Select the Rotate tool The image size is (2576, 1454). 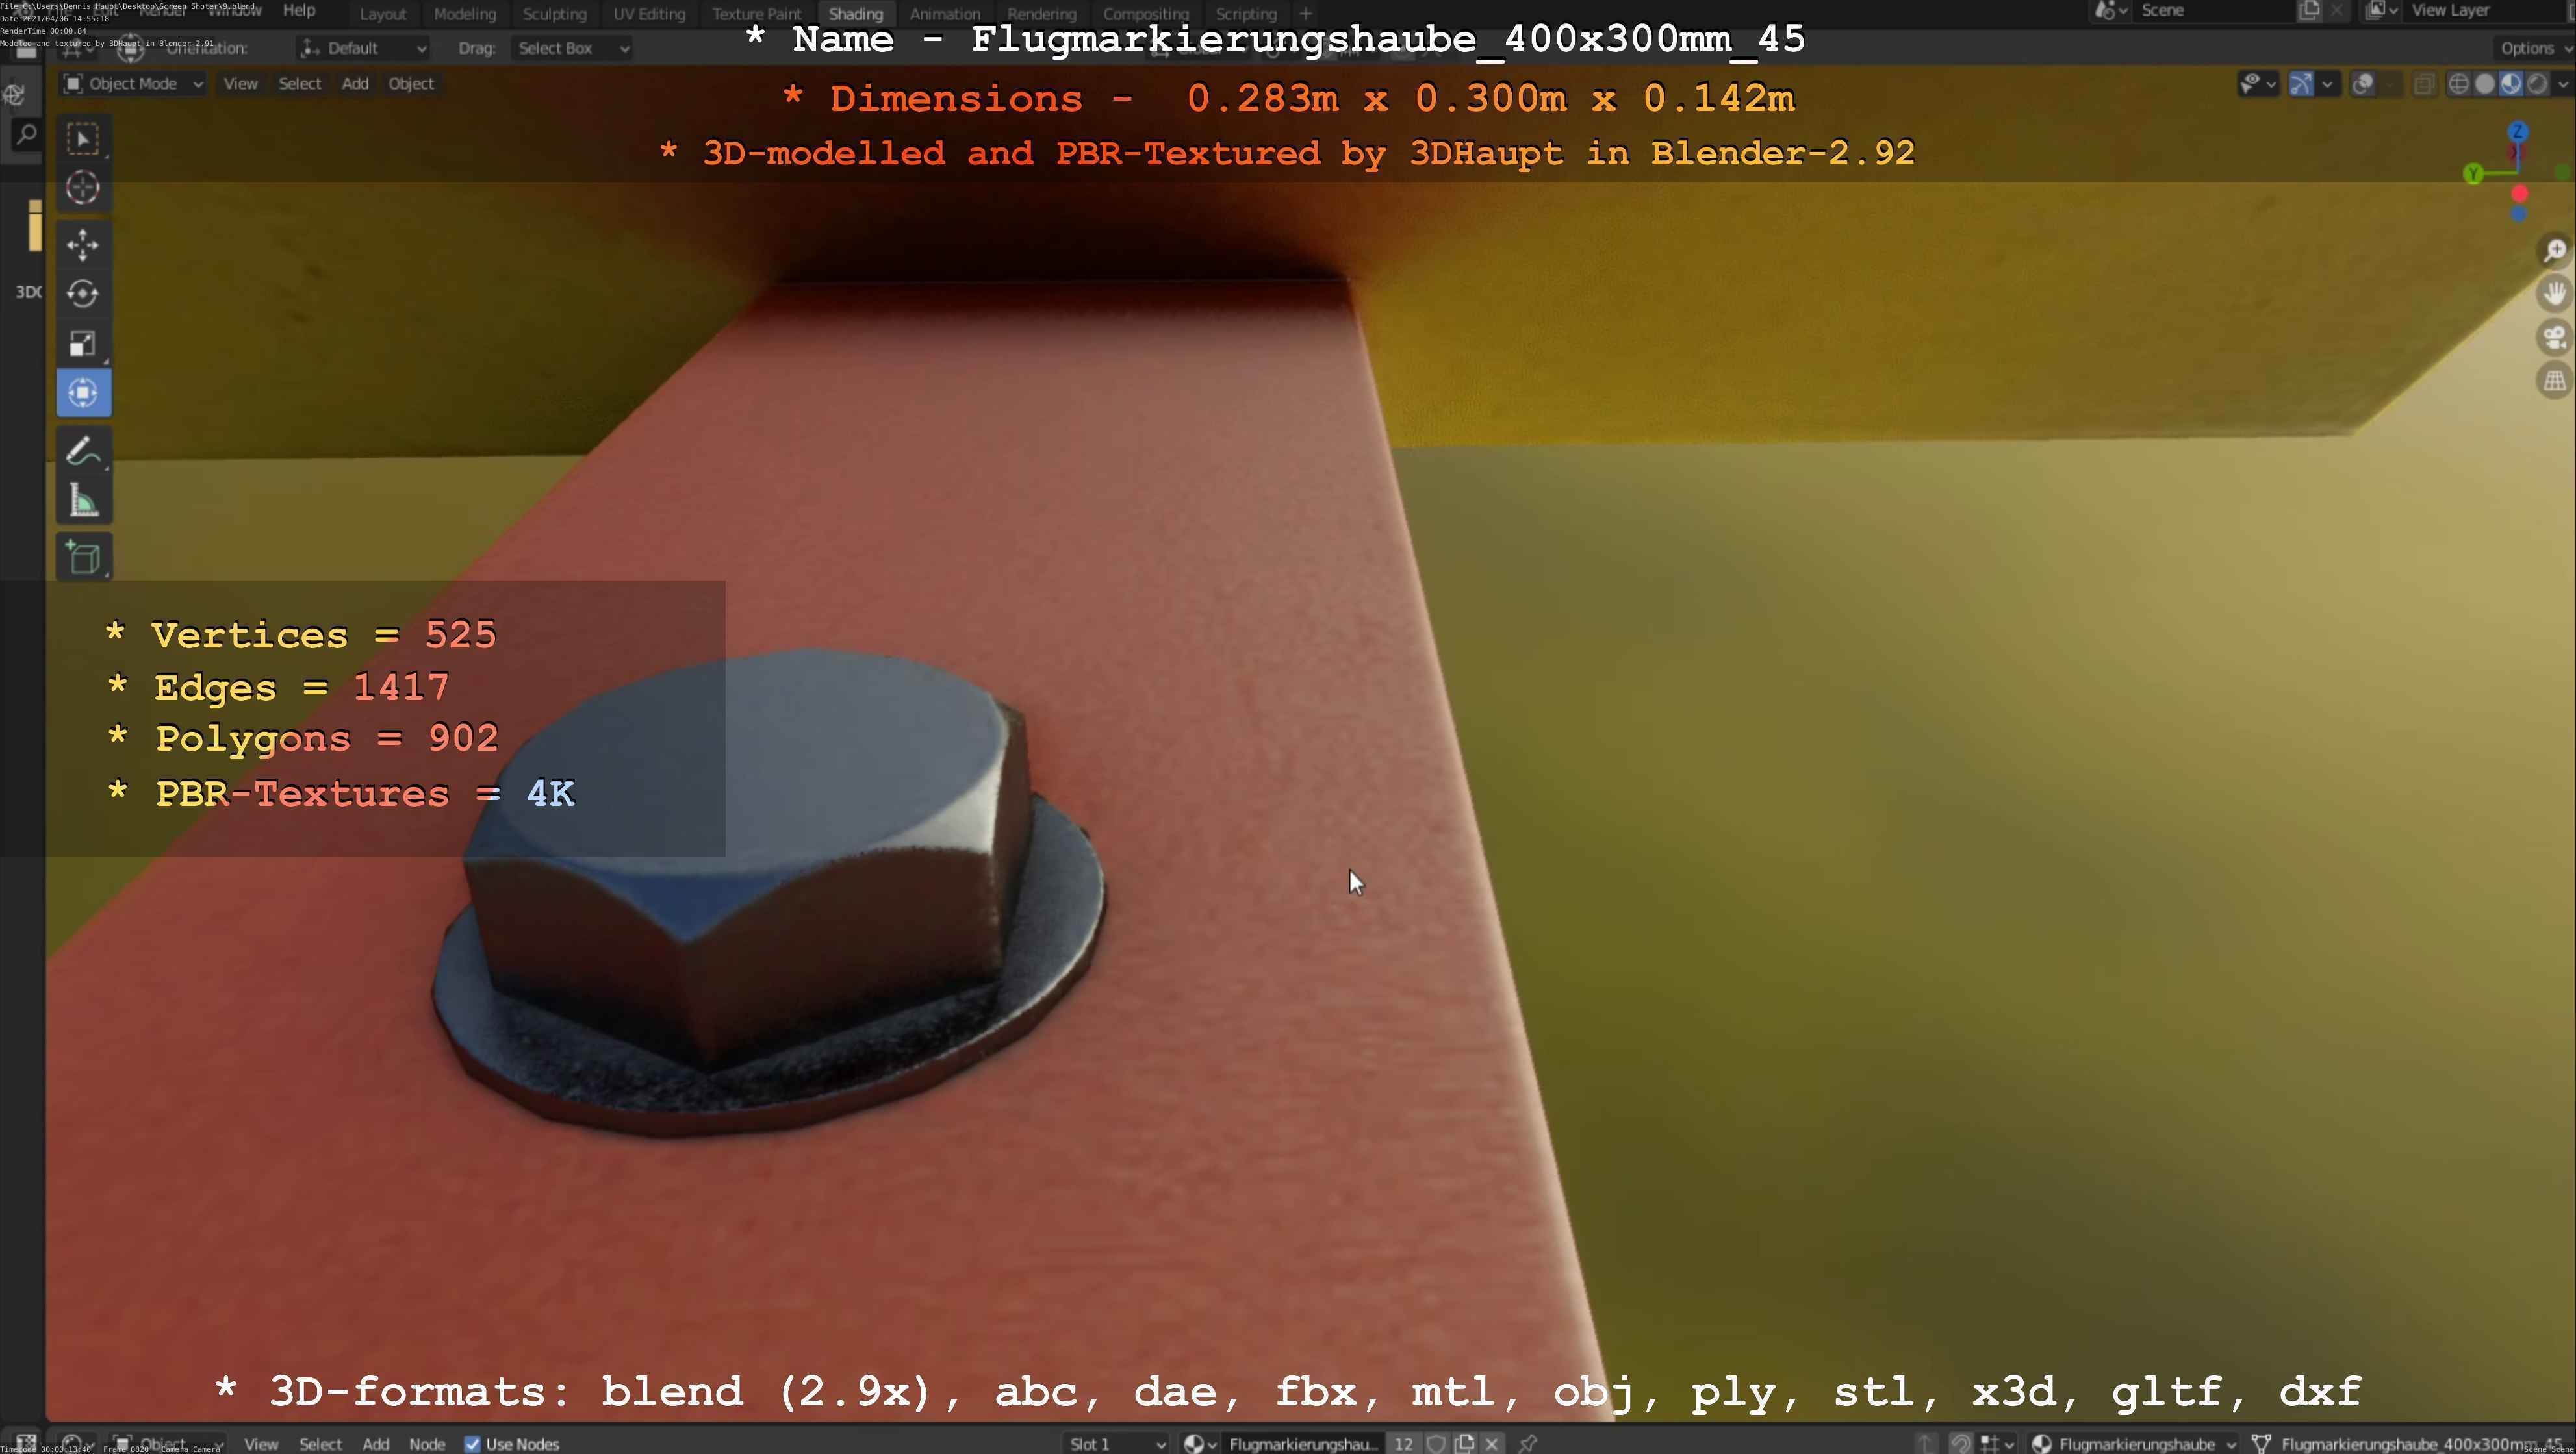pyautogui.click(x=83, y=294)
